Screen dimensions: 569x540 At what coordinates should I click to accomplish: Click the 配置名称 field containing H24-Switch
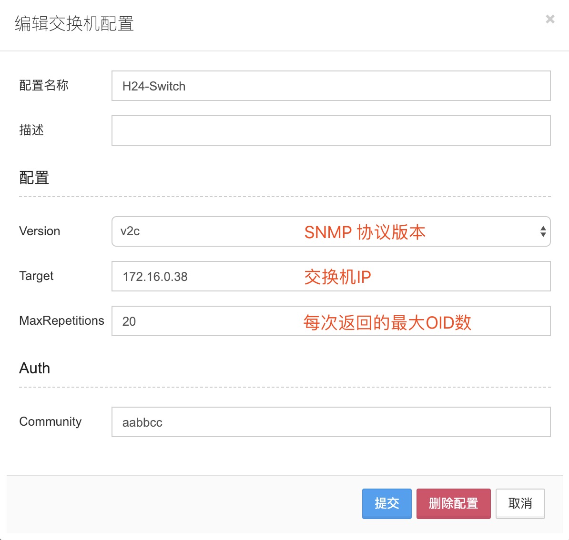point(331,86)
